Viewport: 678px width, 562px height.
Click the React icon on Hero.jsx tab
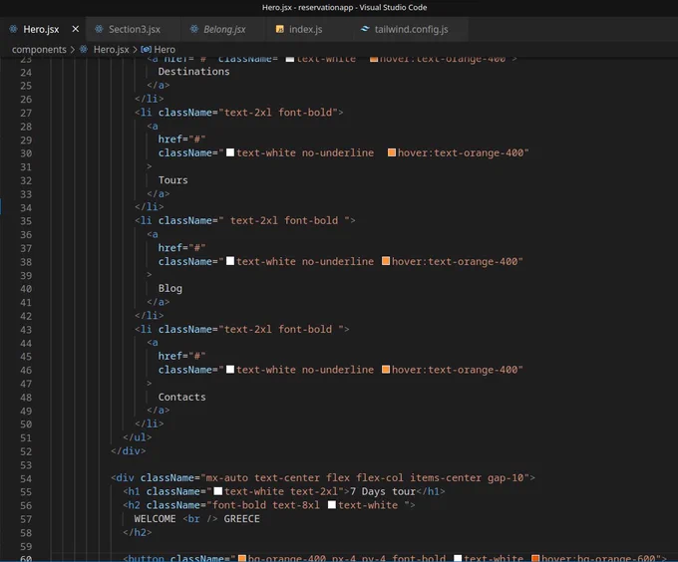(x=13, y=29)
